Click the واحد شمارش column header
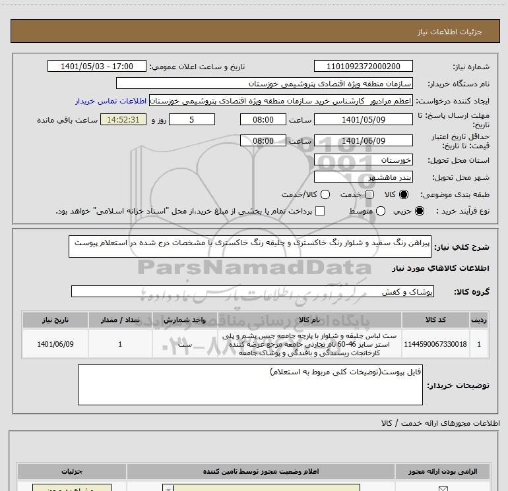The image size is (508, 491). click(185, 320)
